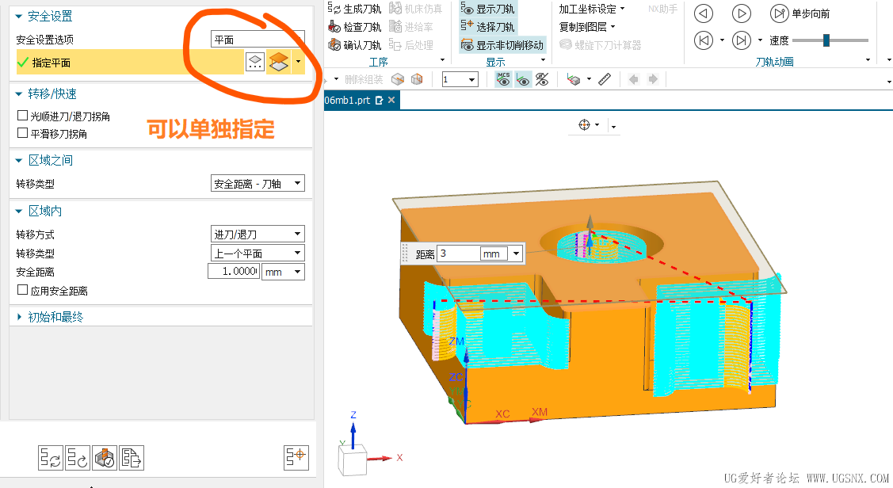Enable 平滑移刀拐角 checkbox
The width and height of the screenshot is (893, 488).
pyautogui.click(x=23, y=132)
